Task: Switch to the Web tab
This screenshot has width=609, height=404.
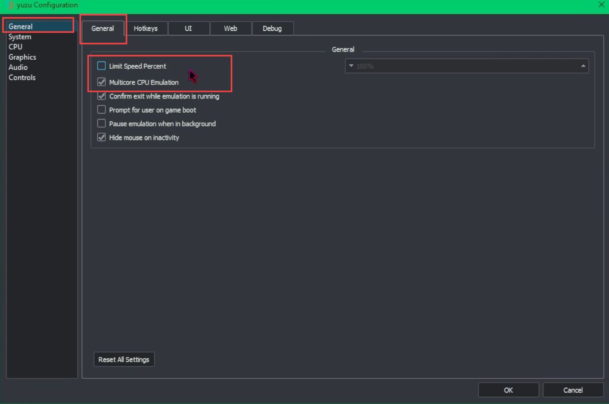Action: pos(230,28)
